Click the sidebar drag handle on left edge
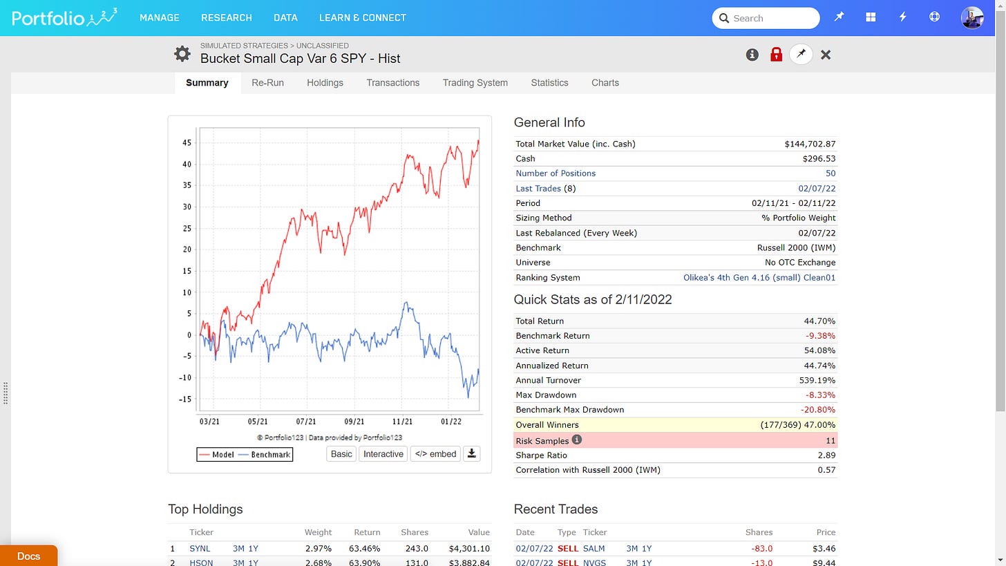Viewport: 1006px width, 566px height. point(6,393)
